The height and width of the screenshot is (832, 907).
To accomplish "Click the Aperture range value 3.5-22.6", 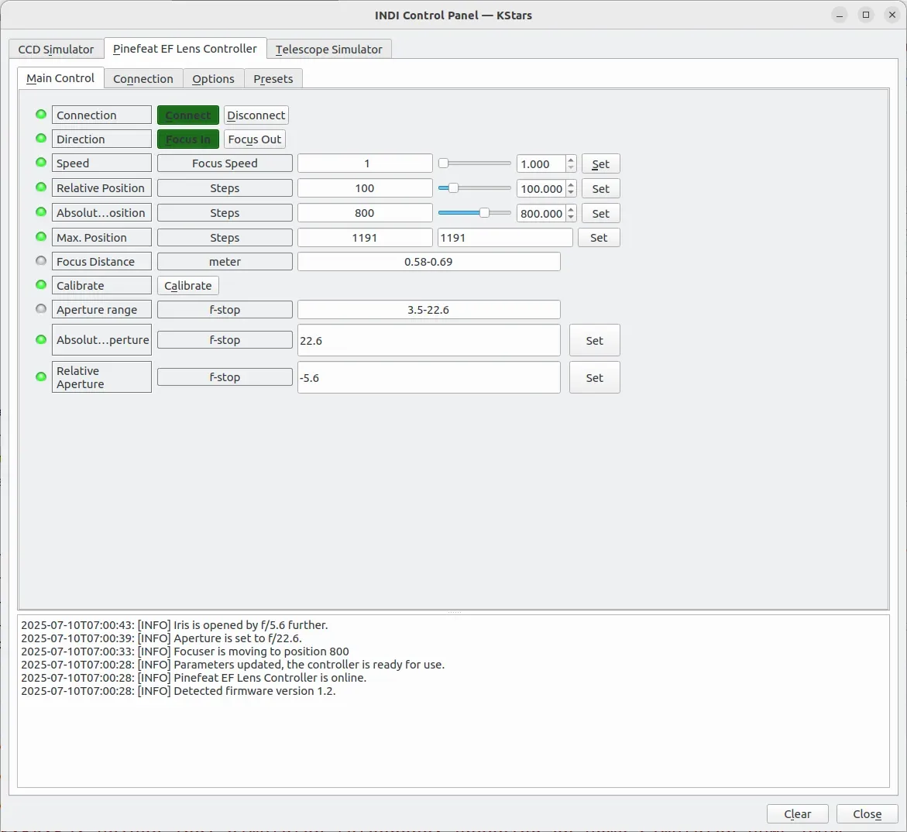I will [428, 310].
